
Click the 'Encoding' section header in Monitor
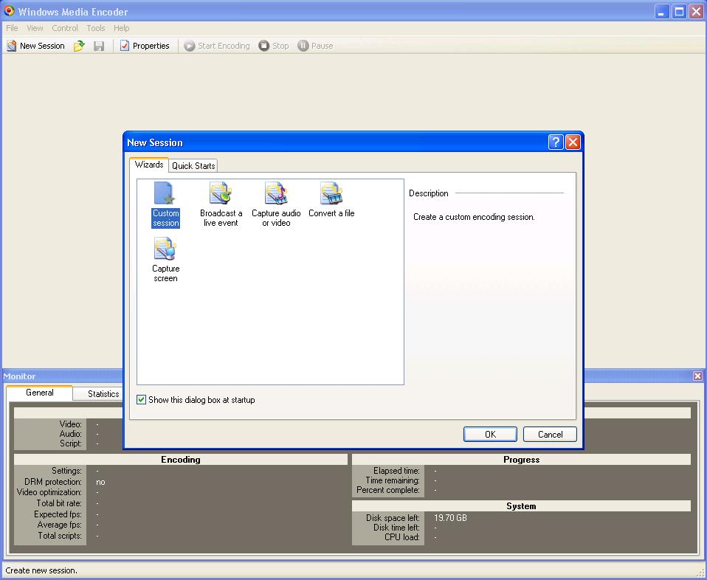click(x=181, y=459)
